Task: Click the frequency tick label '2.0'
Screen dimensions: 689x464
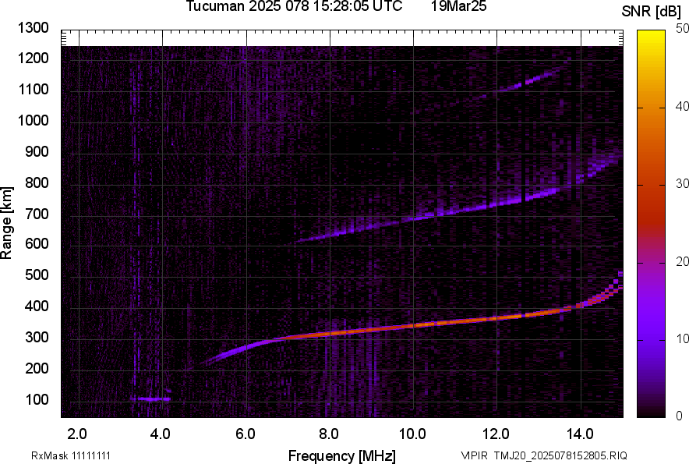Action: pos(77,434)
